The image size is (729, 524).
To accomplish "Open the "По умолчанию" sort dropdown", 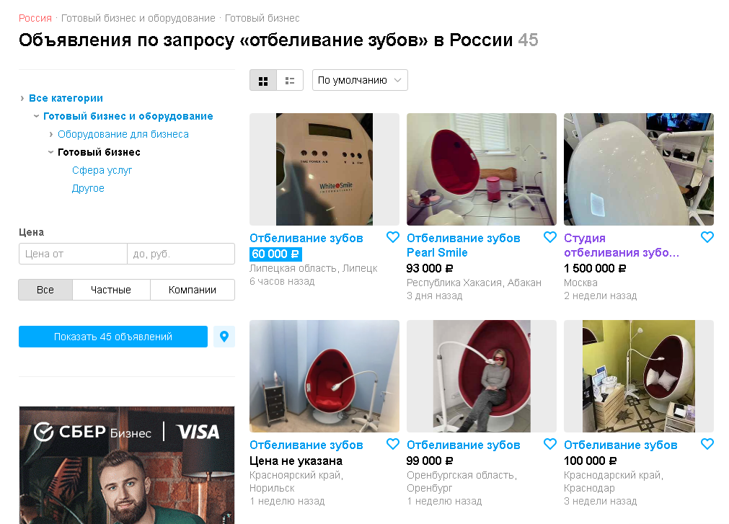I will [360, 81].
